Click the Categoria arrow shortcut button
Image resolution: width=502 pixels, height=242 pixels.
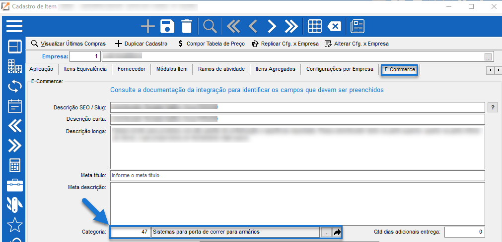point(337,232)
